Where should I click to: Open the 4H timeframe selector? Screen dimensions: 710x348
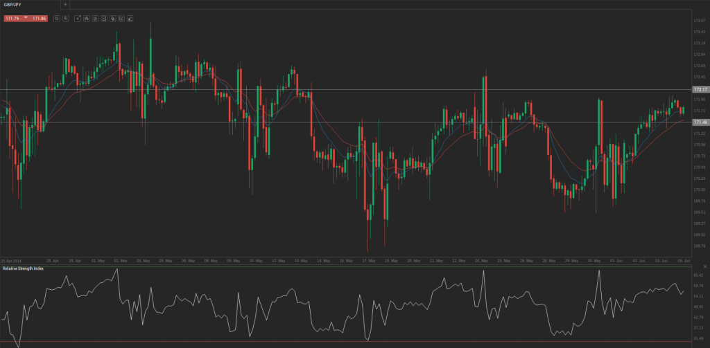pyautogui.click(x=78, y=19)
